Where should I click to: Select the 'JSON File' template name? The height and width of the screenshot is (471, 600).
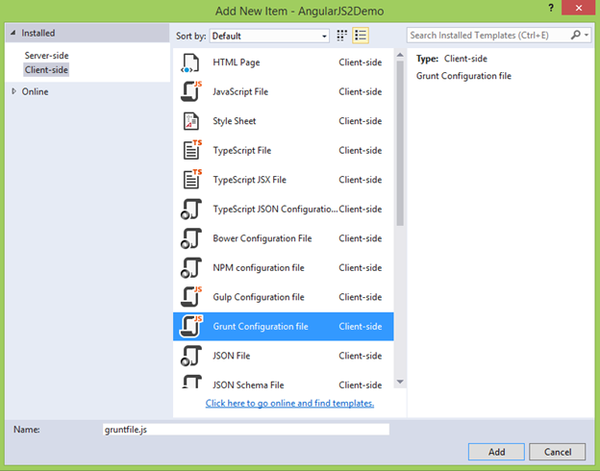231,356
